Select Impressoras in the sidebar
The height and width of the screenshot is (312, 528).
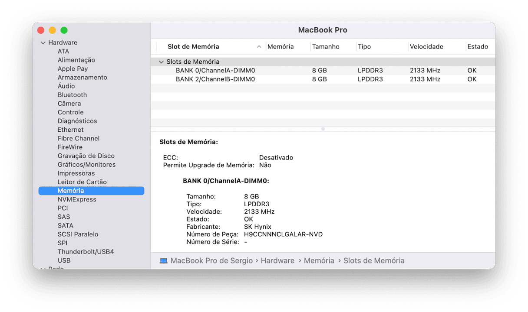[x=76, y=173]
